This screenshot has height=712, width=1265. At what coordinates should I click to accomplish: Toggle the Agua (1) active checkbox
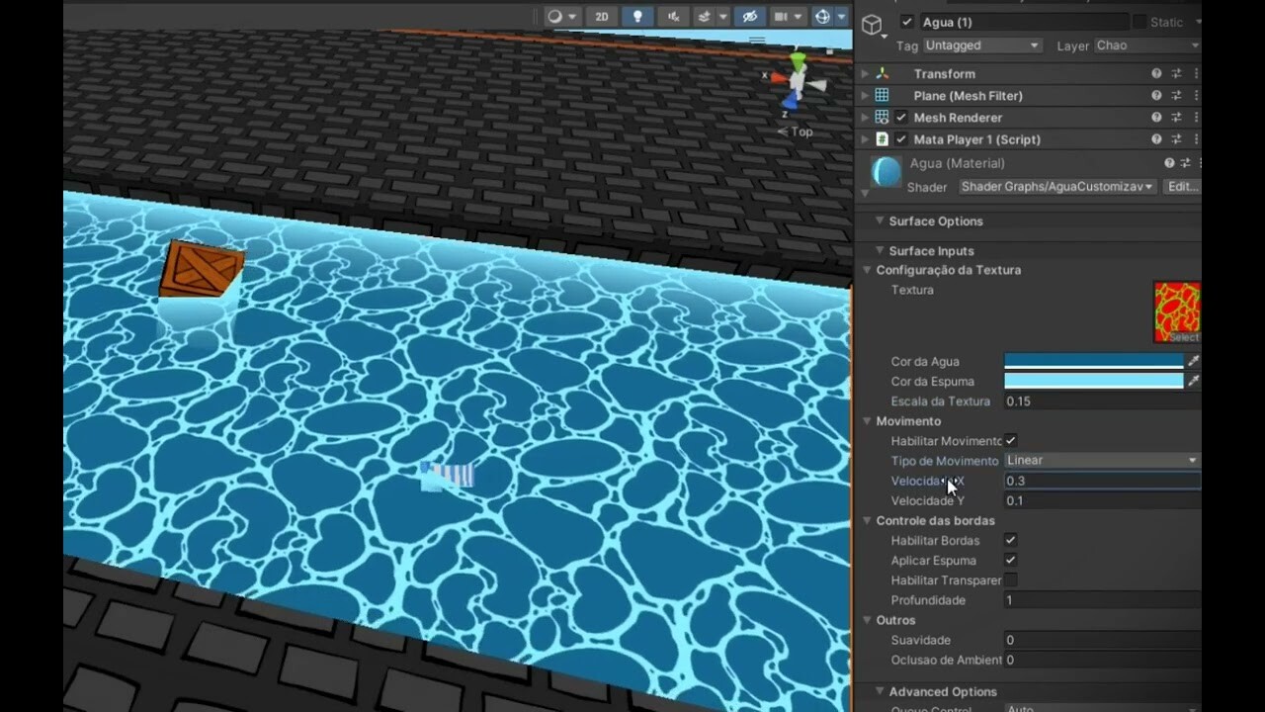(x=907, y=22)
